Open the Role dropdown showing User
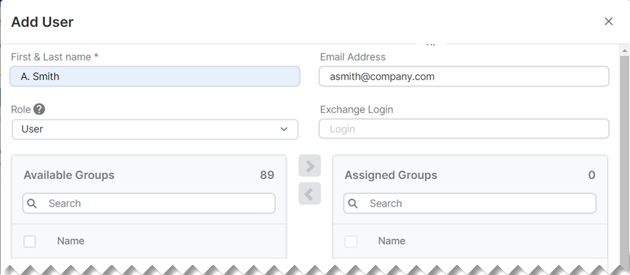630x275 pixels. (155, 130)
